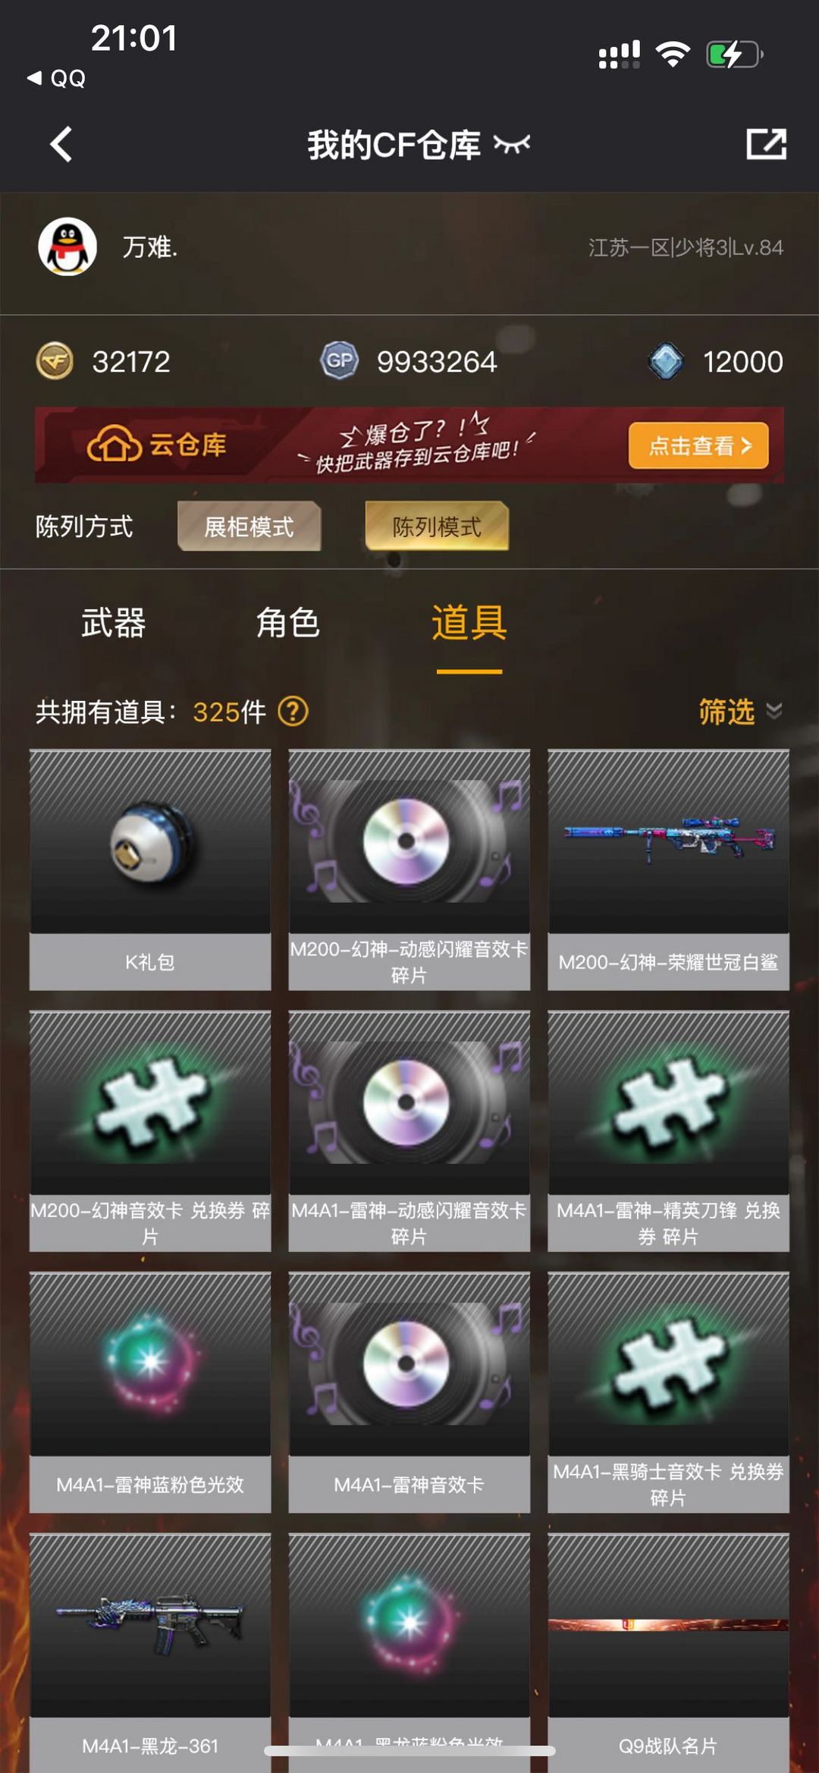Click the 点击查看 button
Screen dimensions: 819x1773
click(x=698, y=445)
